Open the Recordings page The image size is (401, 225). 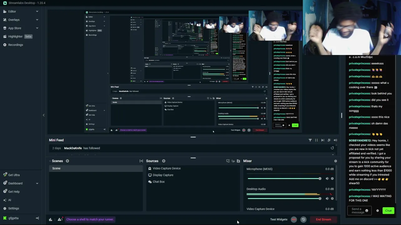click(x=15, y=45)
